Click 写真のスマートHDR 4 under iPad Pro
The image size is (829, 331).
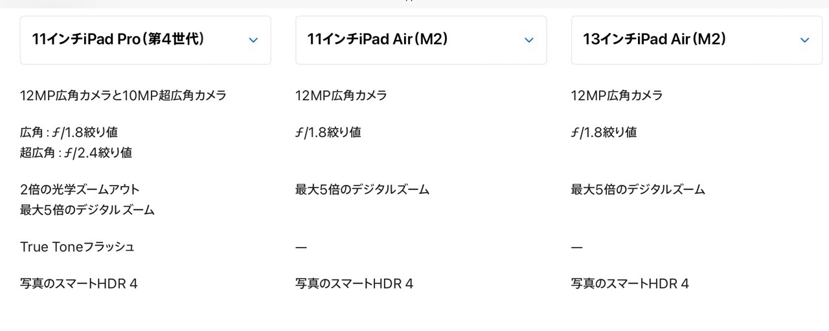pos(78,283)
